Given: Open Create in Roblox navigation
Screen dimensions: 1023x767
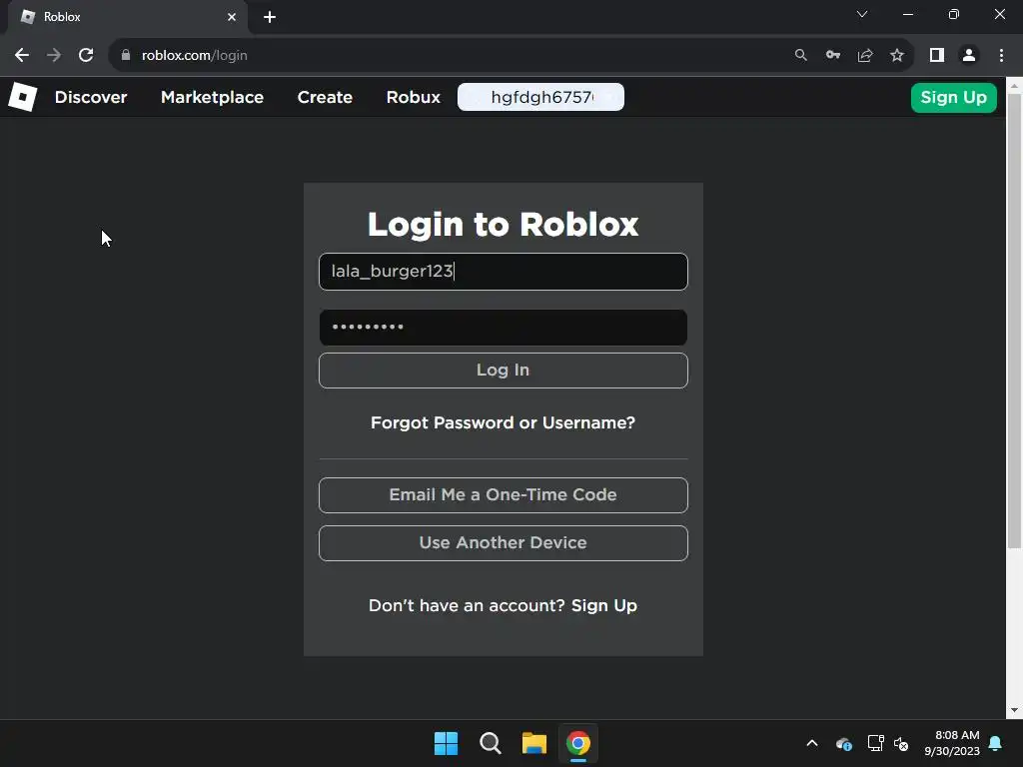Looking at the screenshot, I should click(325, 97).
